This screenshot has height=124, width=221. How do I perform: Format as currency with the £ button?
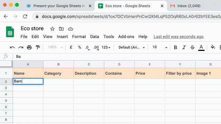(71, 48)
